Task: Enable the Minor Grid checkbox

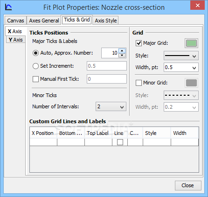Action: click(x=139, y=83)
